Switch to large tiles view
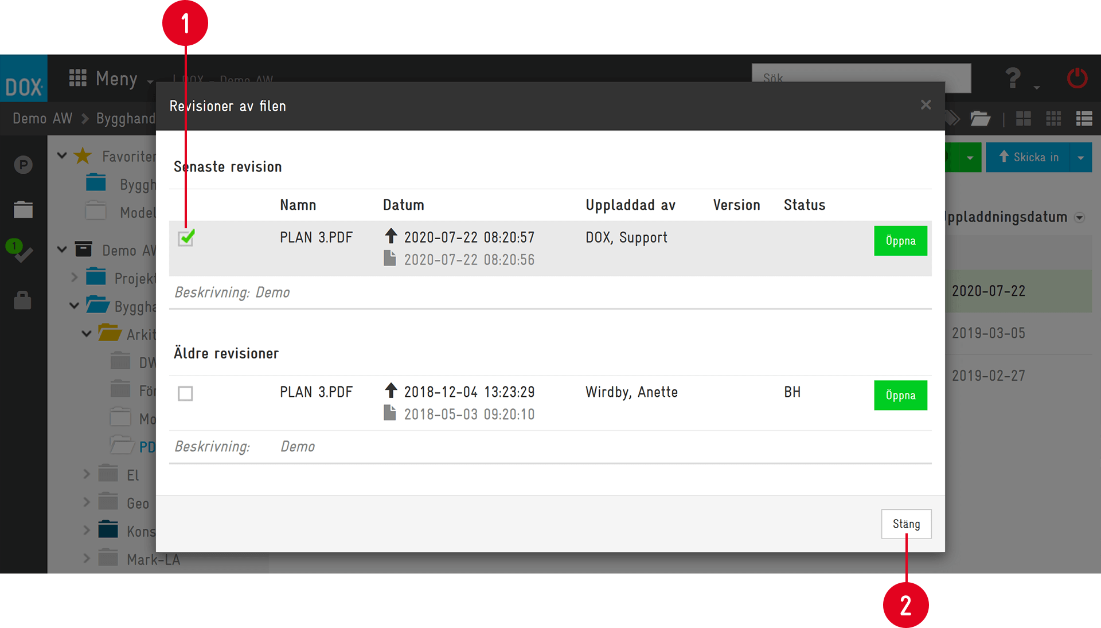 1024,119
